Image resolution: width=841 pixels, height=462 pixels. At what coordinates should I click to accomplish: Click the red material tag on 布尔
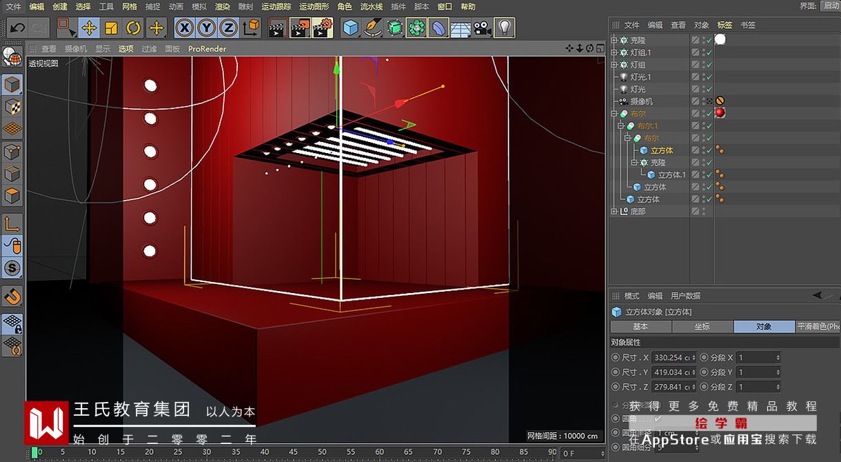[720, 113]
